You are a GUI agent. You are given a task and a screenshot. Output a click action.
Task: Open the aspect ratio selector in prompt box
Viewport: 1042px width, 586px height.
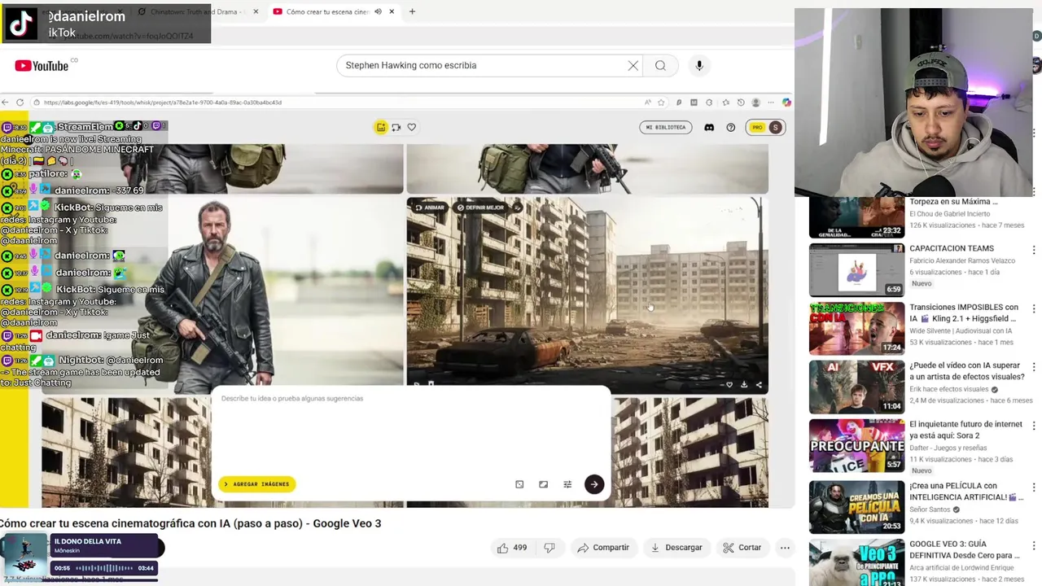(543, 484)
